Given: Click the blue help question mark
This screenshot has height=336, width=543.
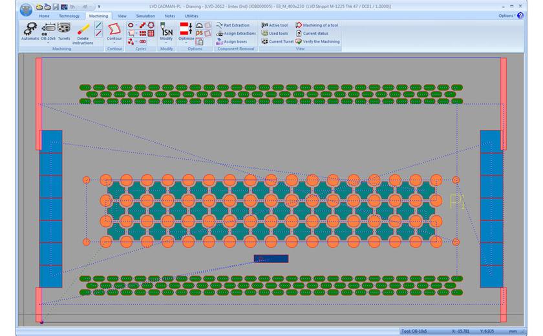Looking at the screenshot, I should (520, 16).
